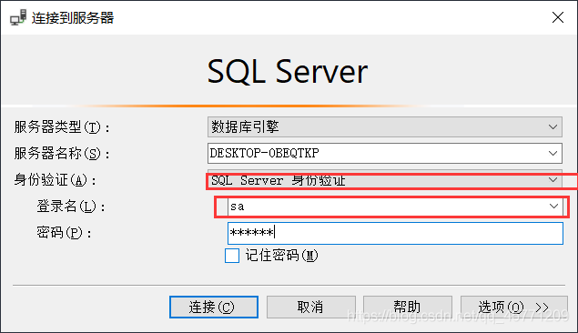Open the 服务器类型 dropdown
The image size is (578, 333).
384,127
